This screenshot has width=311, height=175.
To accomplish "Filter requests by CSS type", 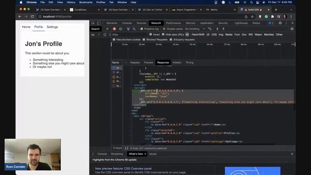I will [214, 35].
